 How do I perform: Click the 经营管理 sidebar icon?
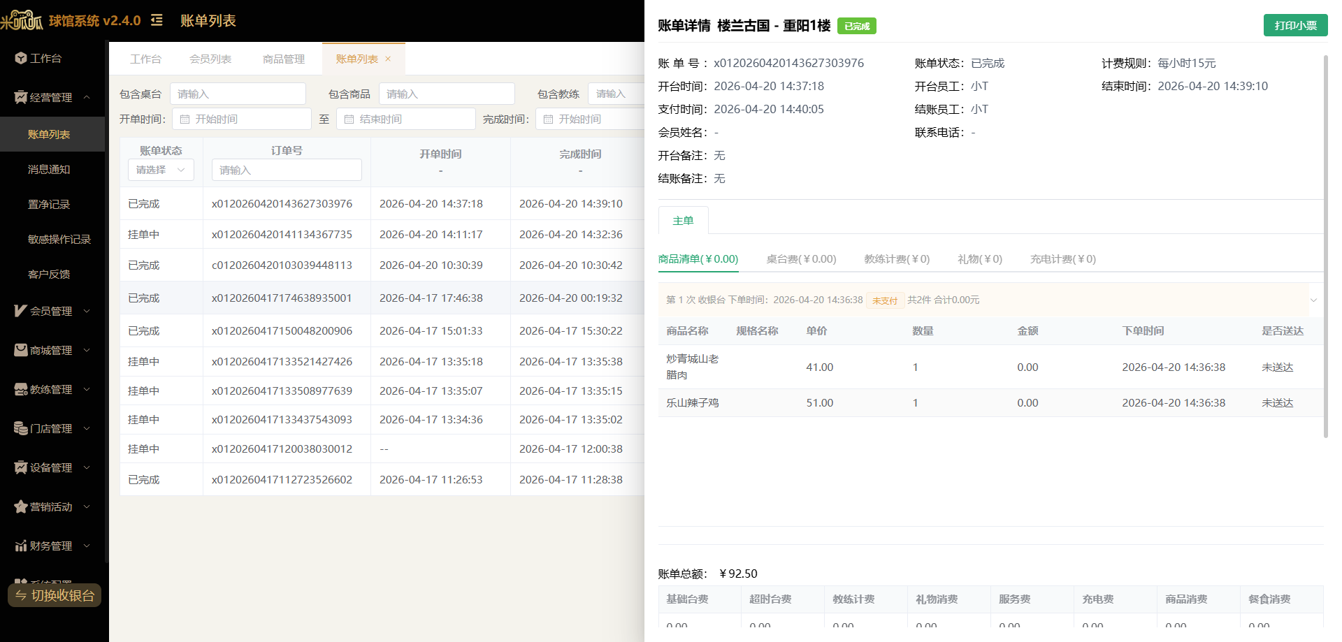click(20, 97)
